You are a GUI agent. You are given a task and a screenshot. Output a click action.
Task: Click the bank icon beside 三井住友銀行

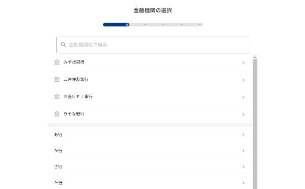point(57,79)
